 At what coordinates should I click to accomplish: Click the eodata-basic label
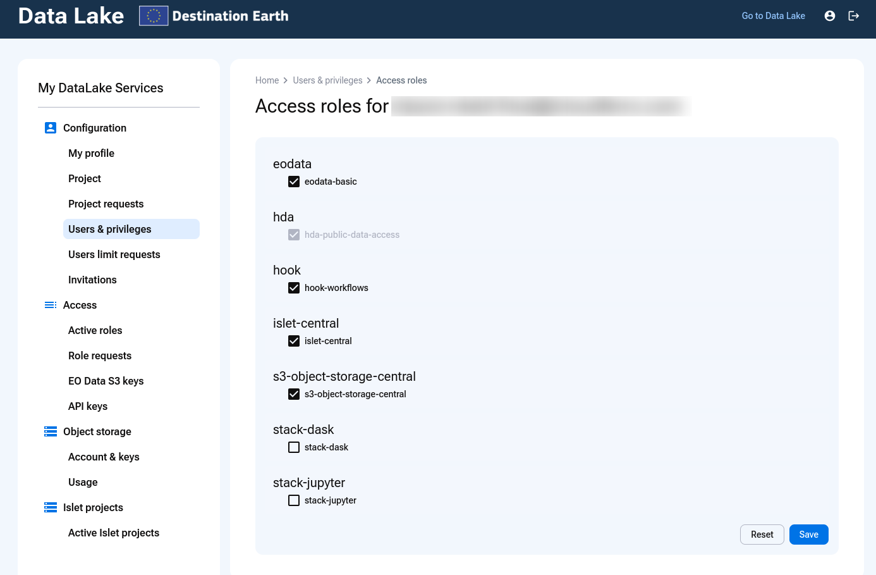(331, 182)
